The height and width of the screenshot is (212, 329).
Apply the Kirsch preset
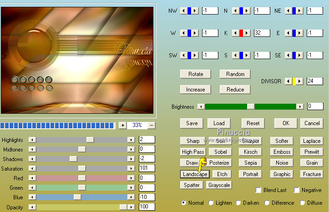[250, 152]
